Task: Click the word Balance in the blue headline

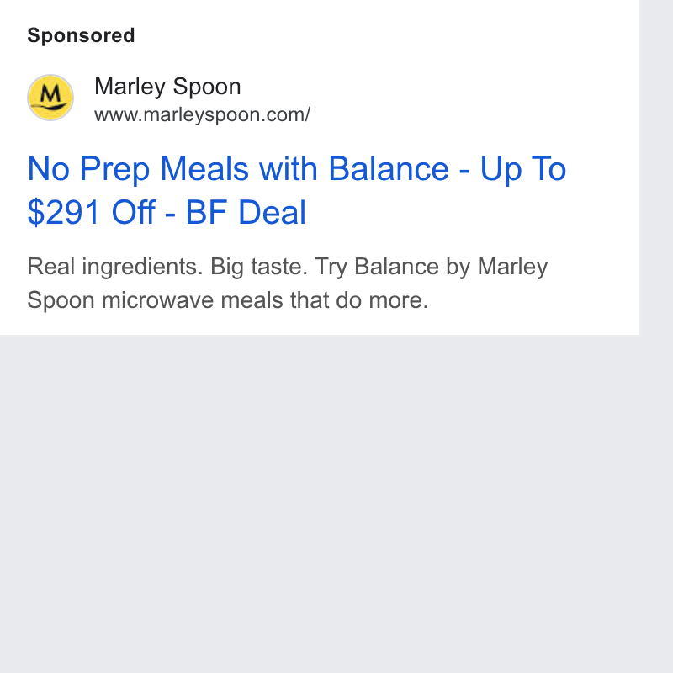Action: click(389, 168)
